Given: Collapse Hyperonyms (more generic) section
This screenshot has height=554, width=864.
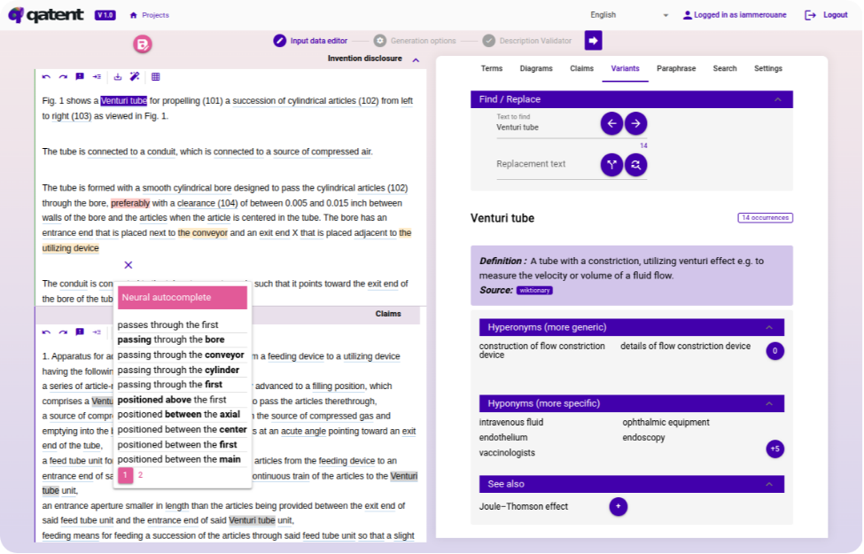Looking at the screenshot, I should (x=769, y=327).
